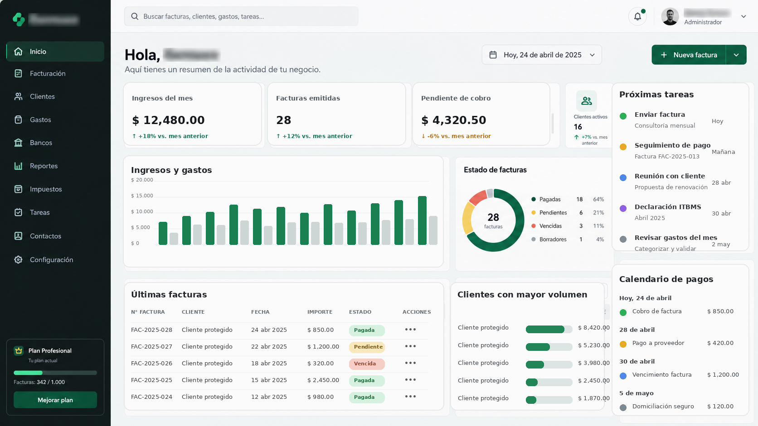
Task: Open actions menu for FAC-2025-026
Action: [x=410, y=363]
